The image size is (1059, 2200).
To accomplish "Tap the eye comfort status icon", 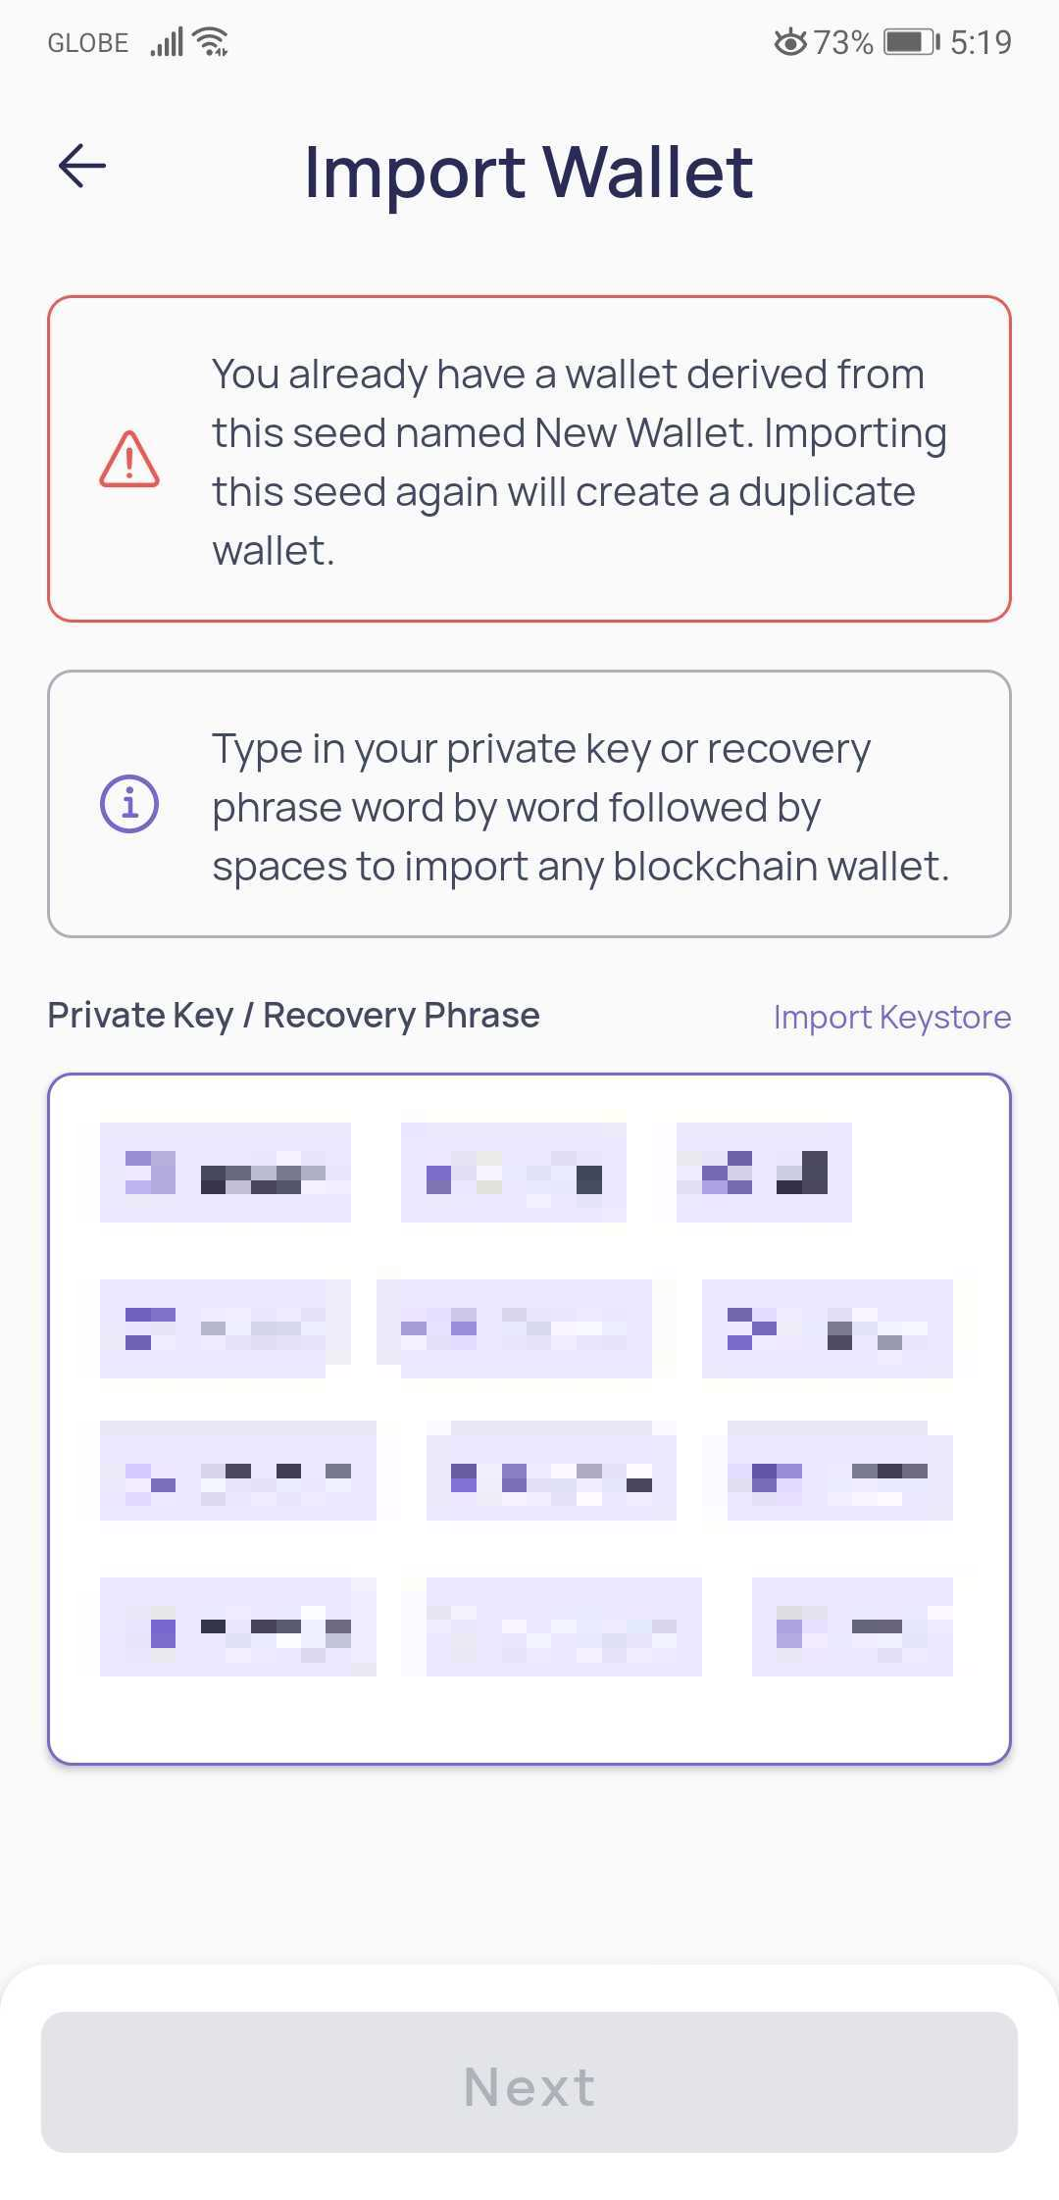I will (x=789, y=42).
